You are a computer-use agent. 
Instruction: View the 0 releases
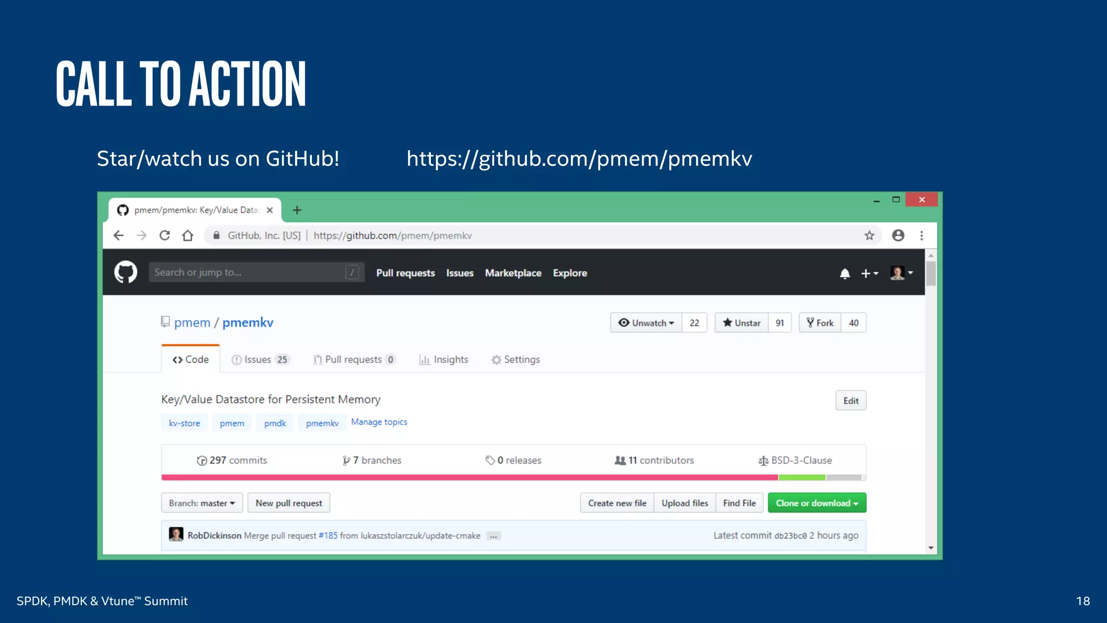pyautogui.click(x=514, y=460)
